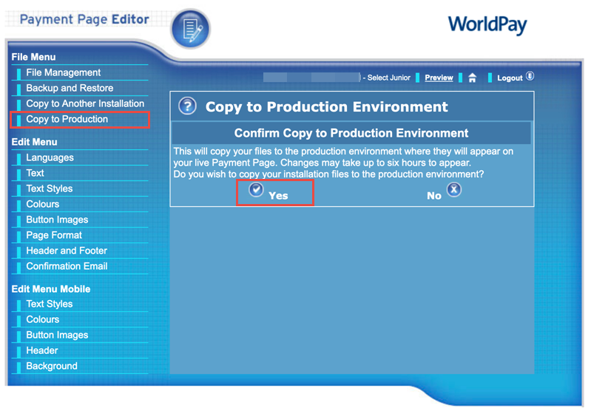Select Copy to Production menu item
Screen dimensions: 591x411
click(x=67, y=119)
